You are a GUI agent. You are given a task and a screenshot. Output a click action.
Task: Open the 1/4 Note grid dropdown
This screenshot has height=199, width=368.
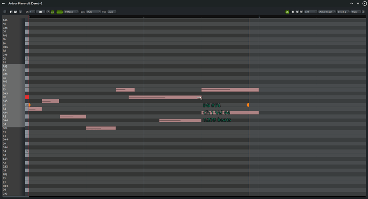(71, 12)
